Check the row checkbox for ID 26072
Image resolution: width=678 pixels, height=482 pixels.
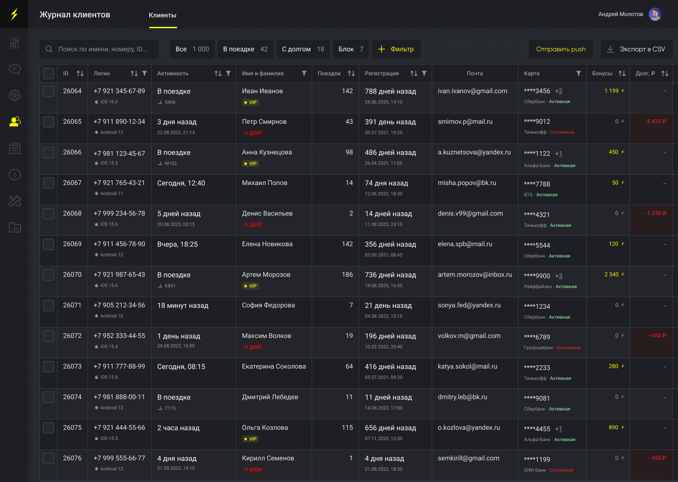(48, 336)
